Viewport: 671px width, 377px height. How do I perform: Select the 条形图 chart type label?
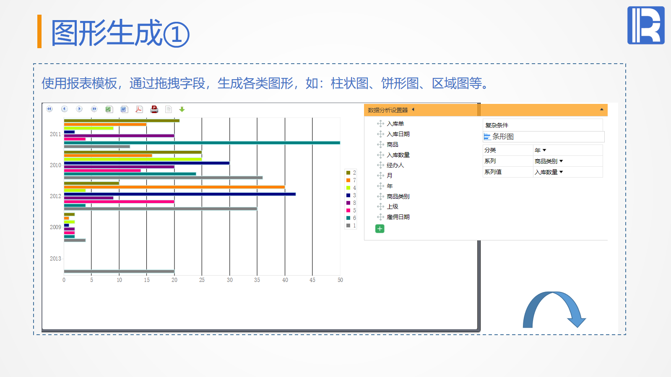[x=503, y=137]
